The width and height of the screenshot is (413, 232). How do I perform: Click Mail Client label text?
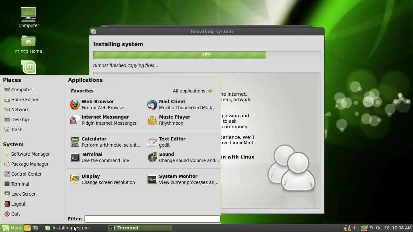pos(172,101)
